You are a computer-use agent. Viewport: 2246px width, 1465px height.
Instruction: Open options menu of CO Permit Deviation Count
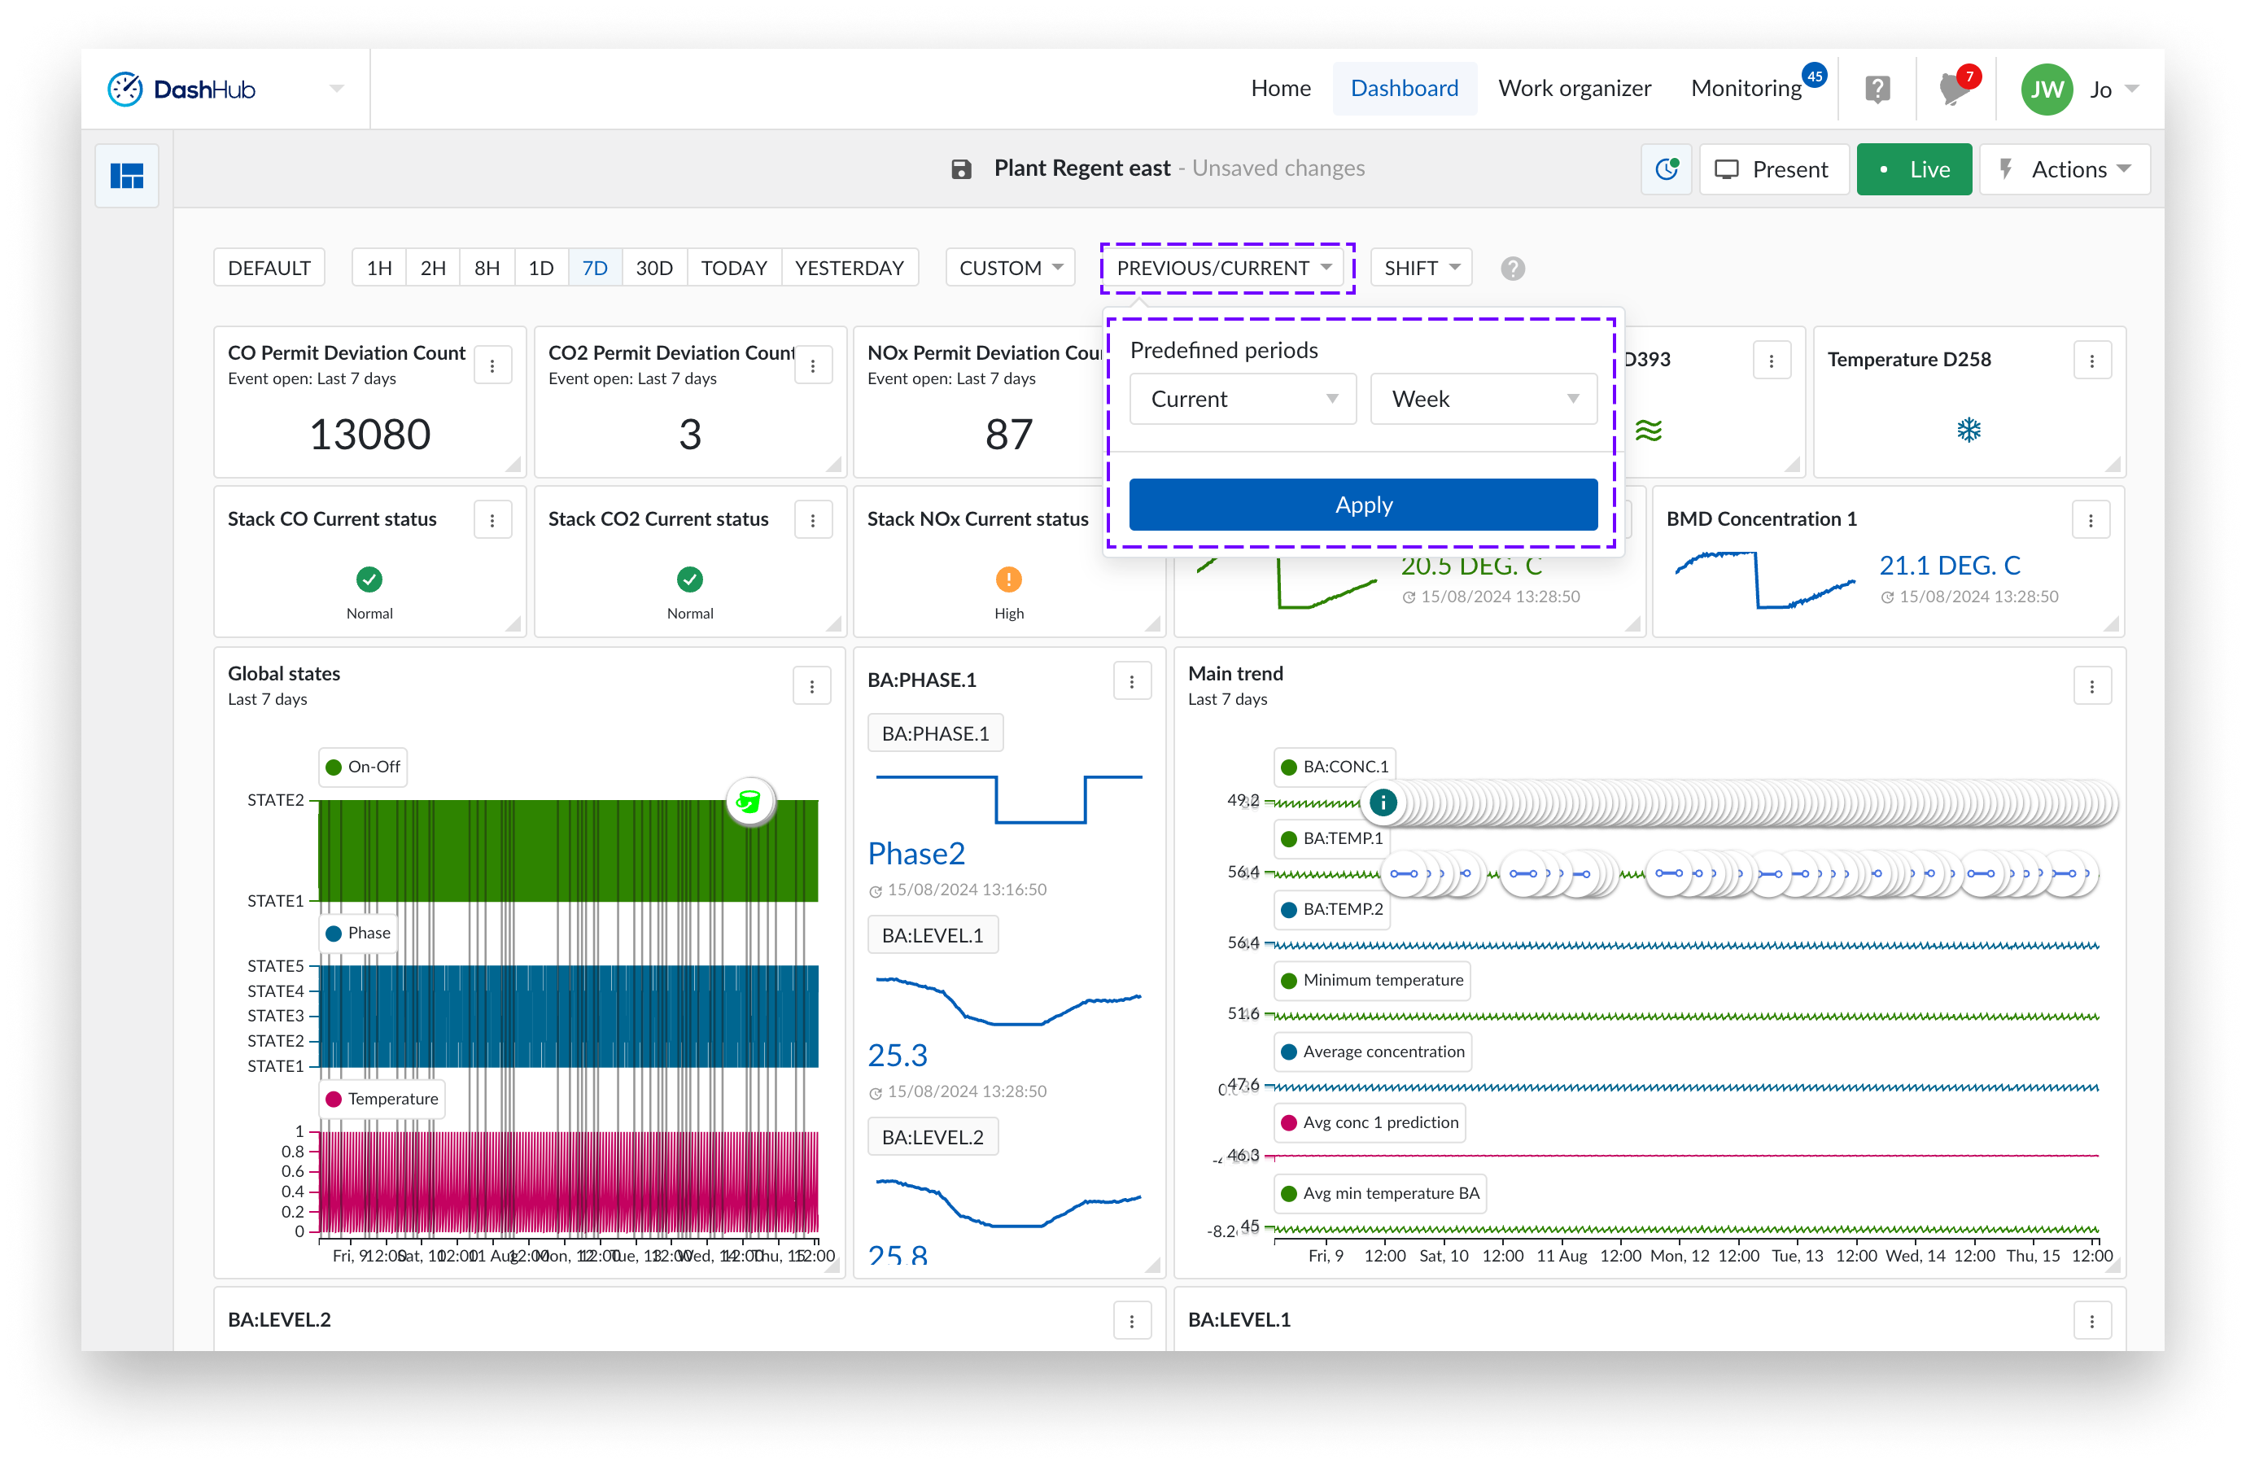coord(492,366)
